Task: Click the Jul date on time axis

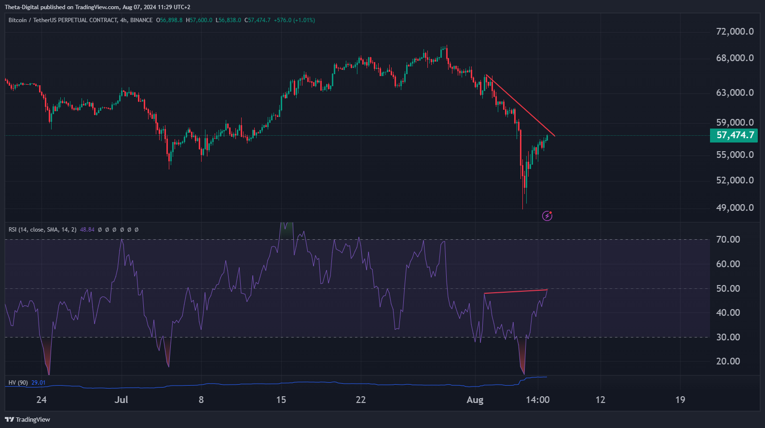Action: pos(121,400)
